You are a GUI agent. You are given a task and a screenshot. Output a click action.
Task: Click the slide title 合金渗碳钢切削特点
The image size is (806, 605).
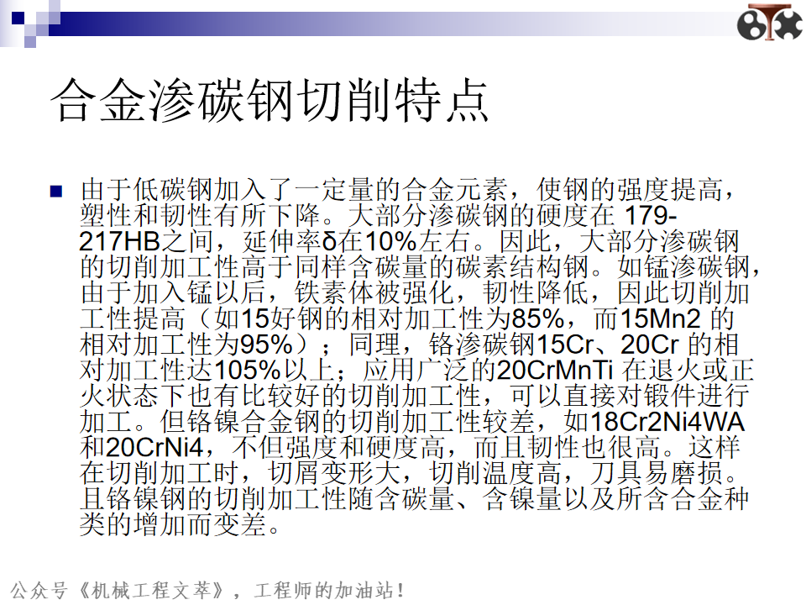tap(270, 101)
